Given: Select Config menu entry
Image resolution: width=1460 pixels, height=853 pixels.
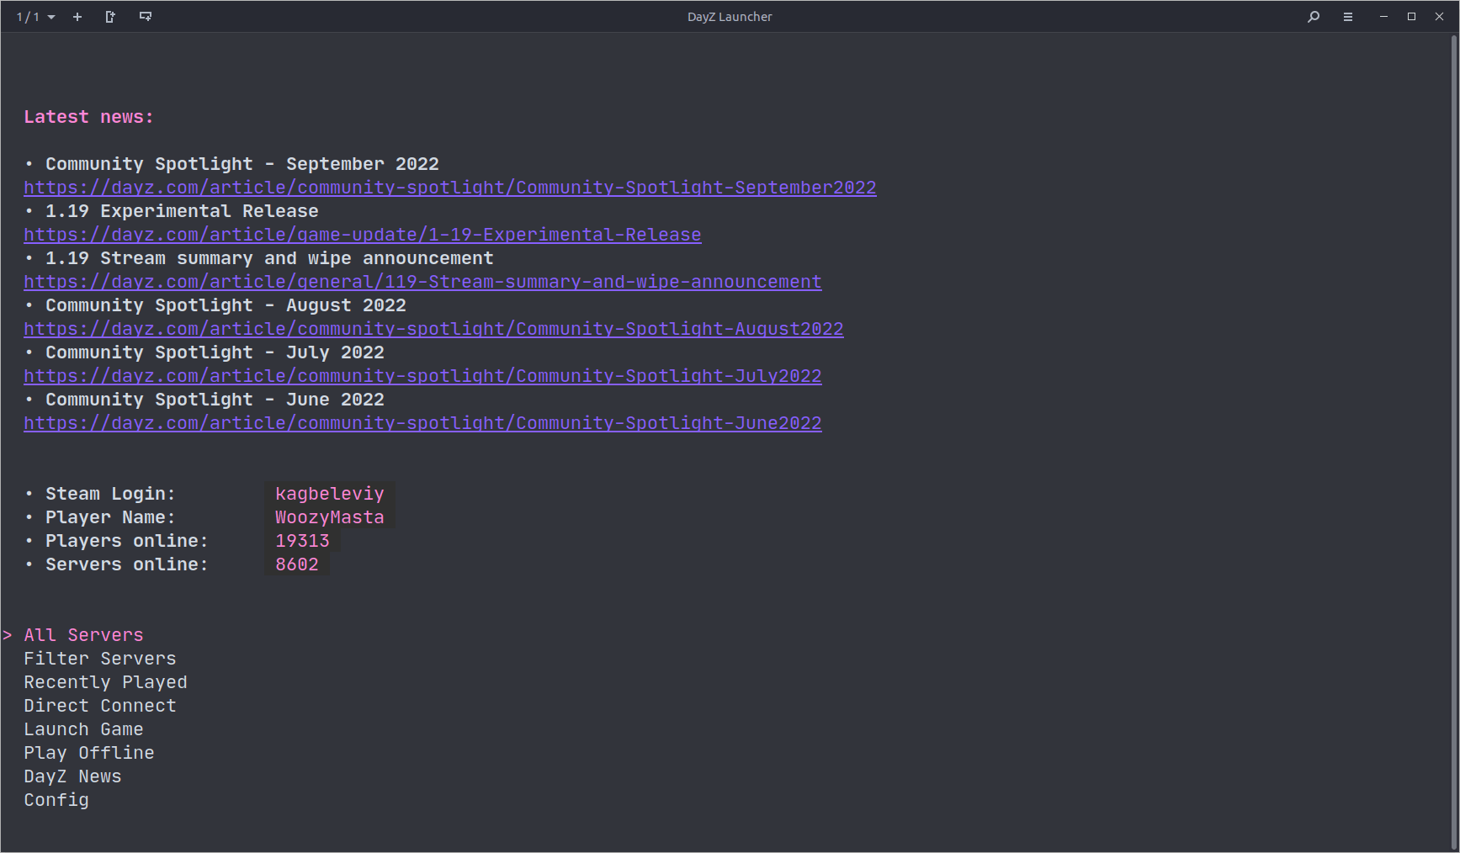Looking at the screenshot, I should [x=56, y=800].
